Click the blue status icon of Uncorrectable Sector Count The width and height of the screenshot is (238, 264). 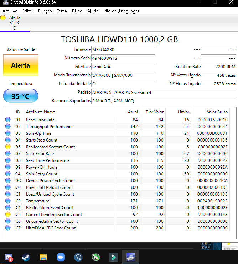pos(8,221)
